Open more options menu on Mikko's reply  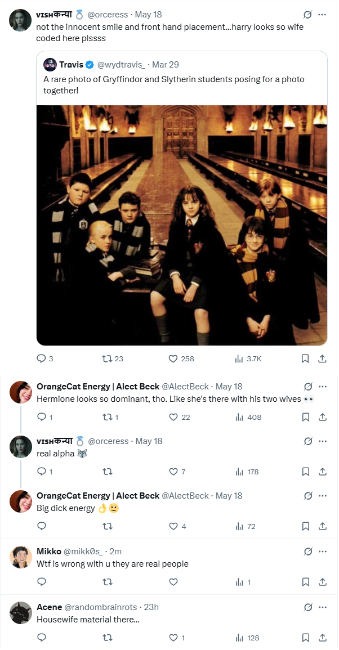pyautogui.click(x=323, y=552)
